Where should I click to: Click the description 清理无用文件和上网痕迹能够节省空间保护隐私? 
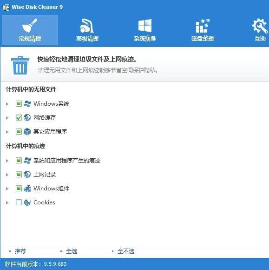[98, 70]
